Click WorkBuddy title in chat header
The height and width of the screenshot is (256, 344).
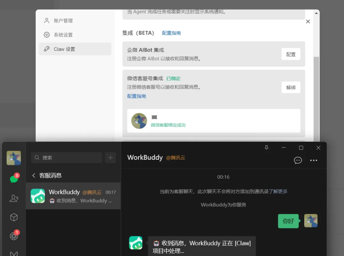[145, 158]
